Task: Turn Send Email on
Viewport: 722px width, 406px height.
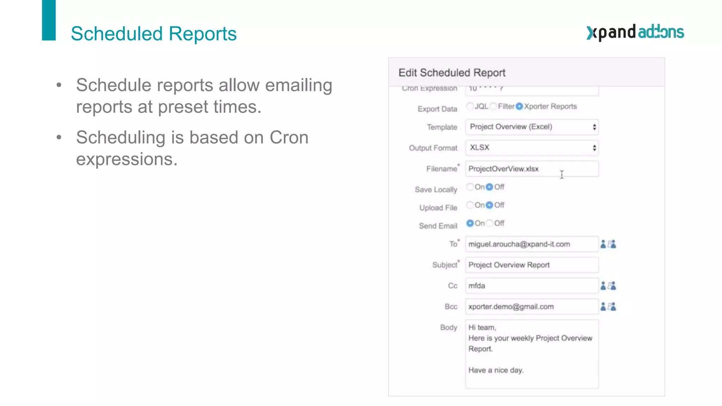Action: [x=470, y=223]
